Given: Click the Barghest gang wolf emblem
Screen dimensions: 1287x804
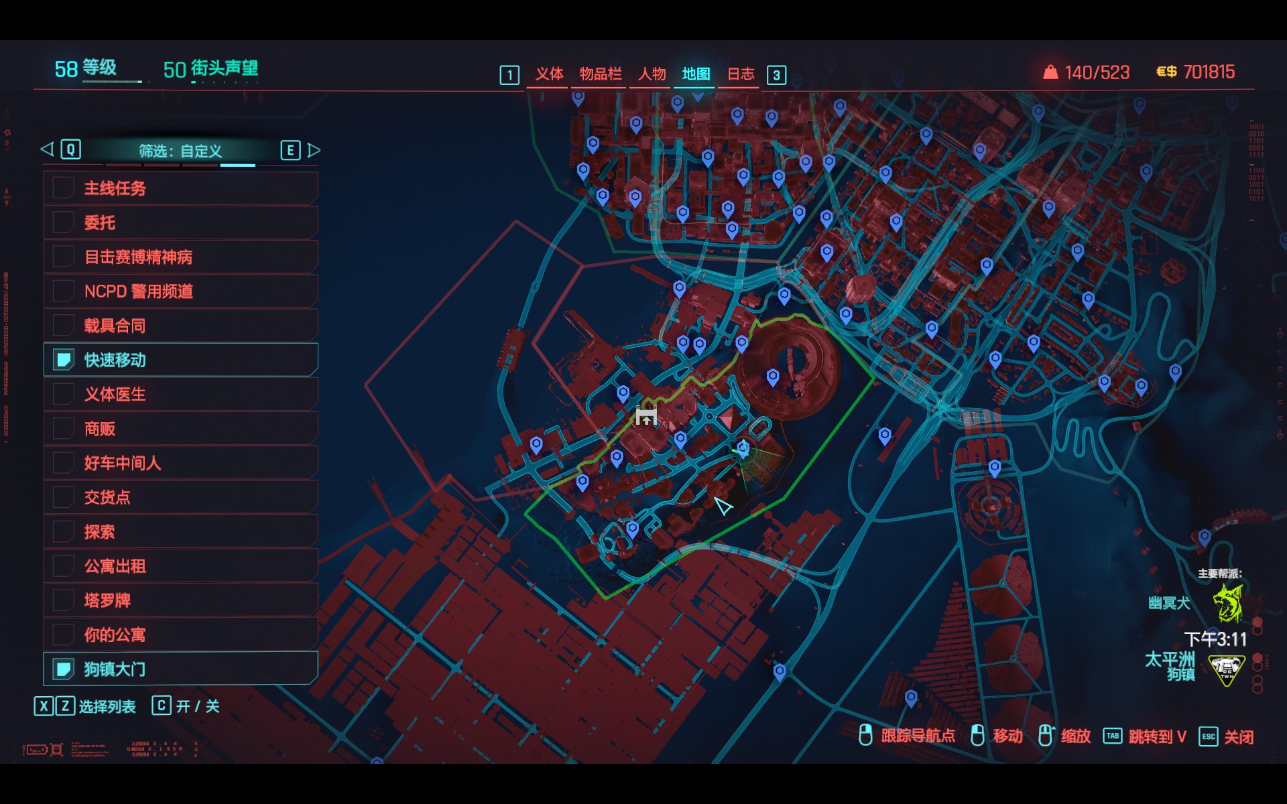Looking at the screenshot, I should click(x=1227, y=602).
